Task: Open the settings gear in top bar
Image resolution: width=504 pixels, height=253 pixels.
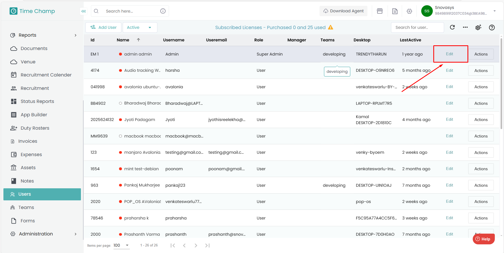Action: pos(409,11)
